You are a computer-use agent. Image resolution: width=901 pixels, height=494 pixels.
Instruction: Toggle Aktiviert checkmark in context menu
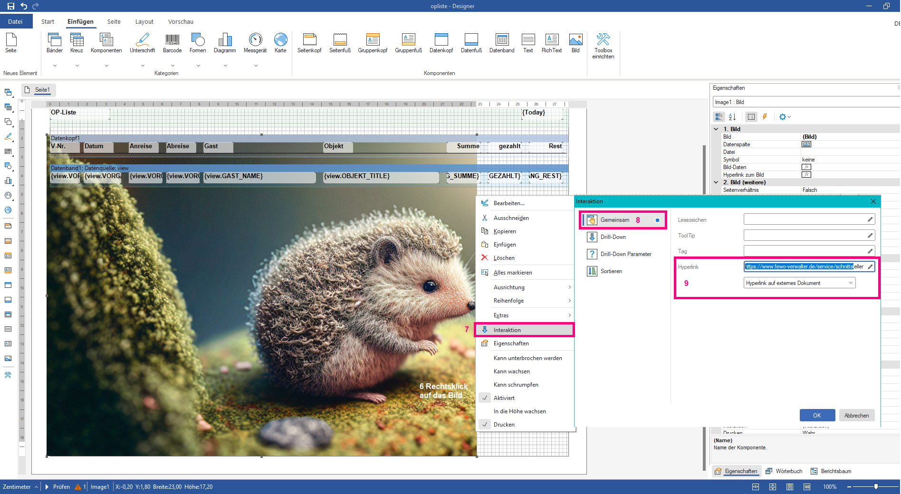(485, 398)
